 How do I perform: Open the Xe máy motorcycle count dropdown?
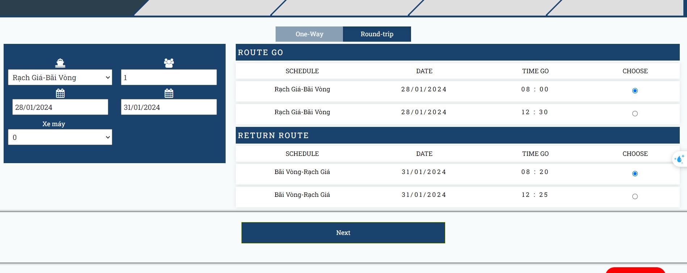pos(60,137)
